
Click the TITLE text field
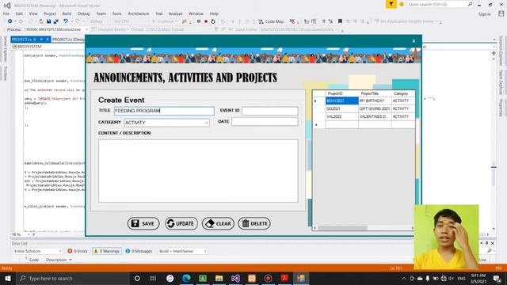pos(164,111)
